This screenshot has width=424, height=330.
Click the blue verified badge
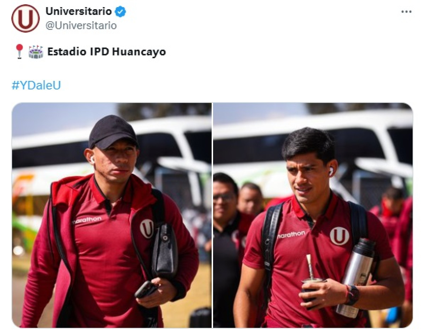click(x=121, y=12)
